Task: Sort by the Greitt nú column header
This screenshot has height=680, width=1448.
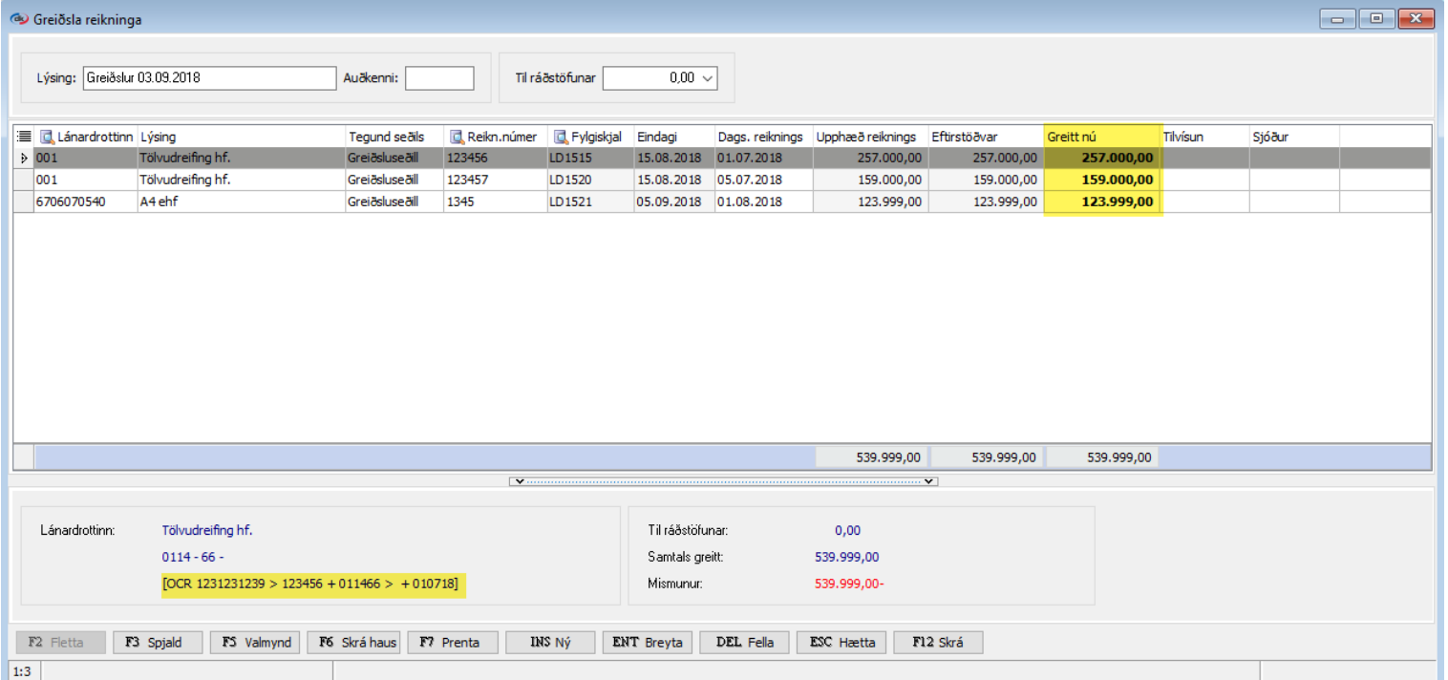Action: pyautogui.click(x=1102, y=137)
